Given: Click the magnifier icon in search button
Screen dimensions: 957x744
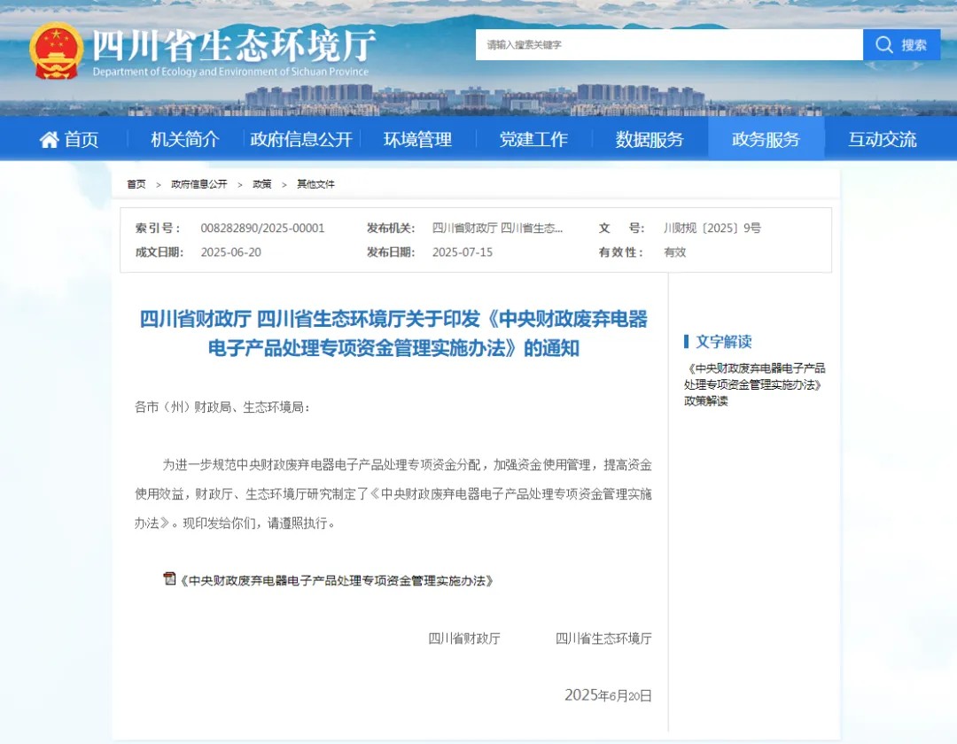Looking at the screenshot, I should (x=883, y=44).
